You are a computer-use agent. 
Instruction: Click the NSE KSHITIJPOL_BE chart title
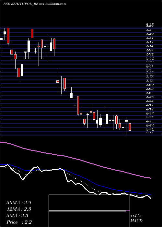pyautogui.click(x=21, y=4)
